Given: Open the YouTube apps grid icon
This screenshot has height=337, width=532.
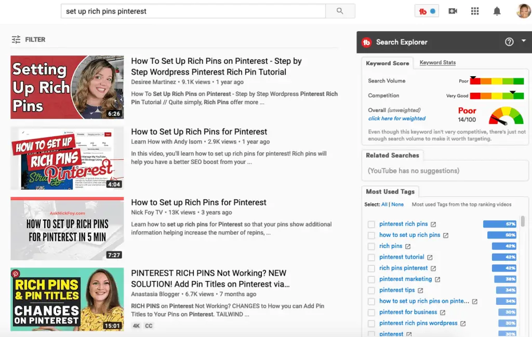Looking at the screenshot, I should (475, 11).
